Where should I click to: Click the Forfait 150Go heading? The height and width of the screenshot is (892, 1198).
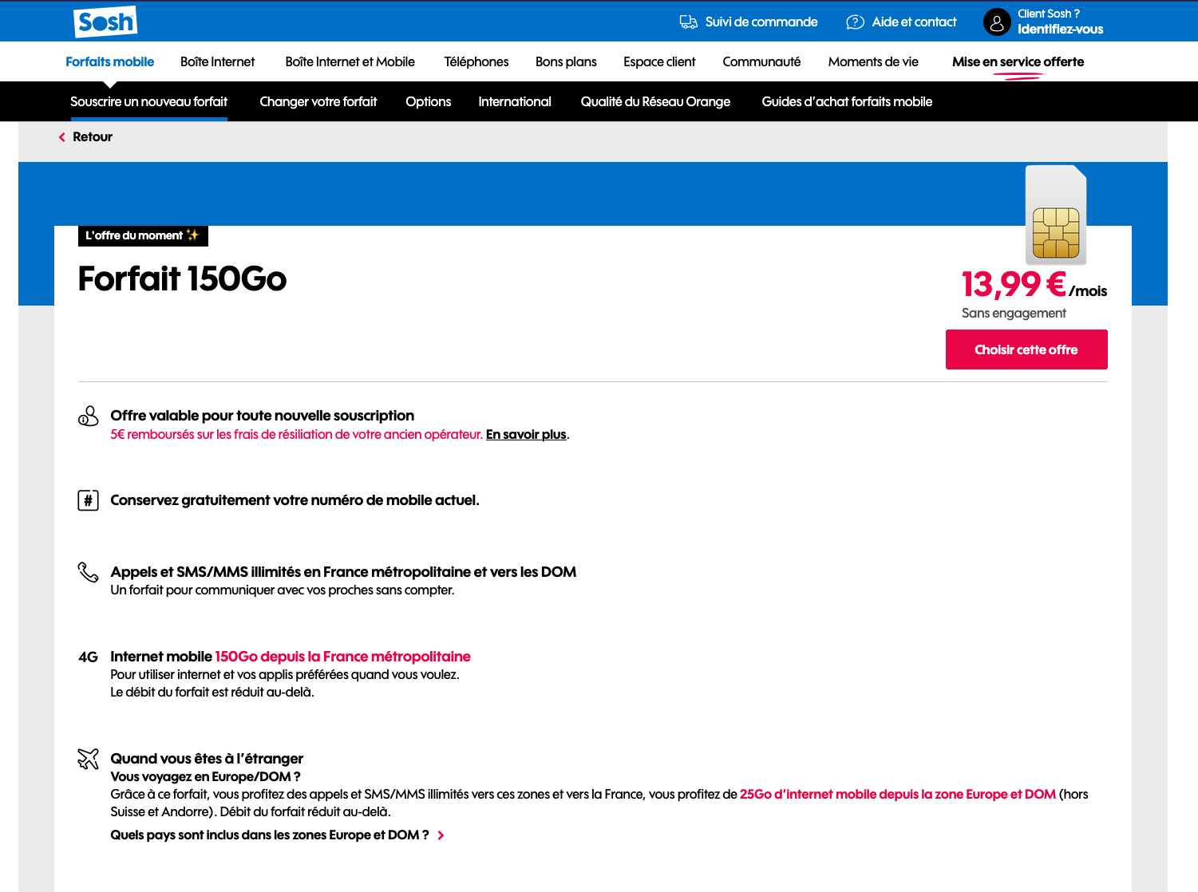182,279
